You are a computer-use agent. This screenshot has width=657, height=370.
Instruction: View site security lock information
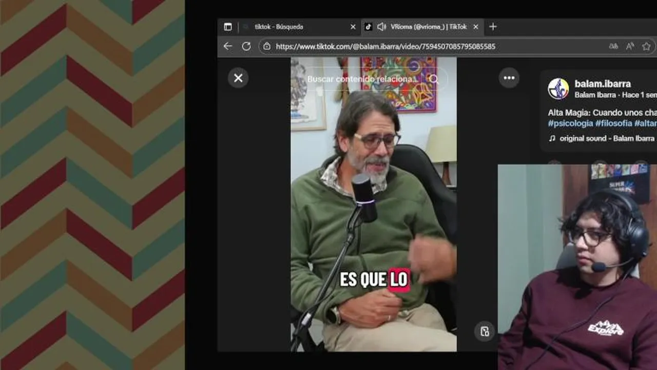click(x=267, y=46)
